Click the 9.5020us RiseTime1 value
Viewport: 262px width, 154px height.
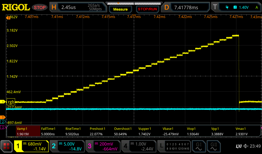(x=72, y=134)
